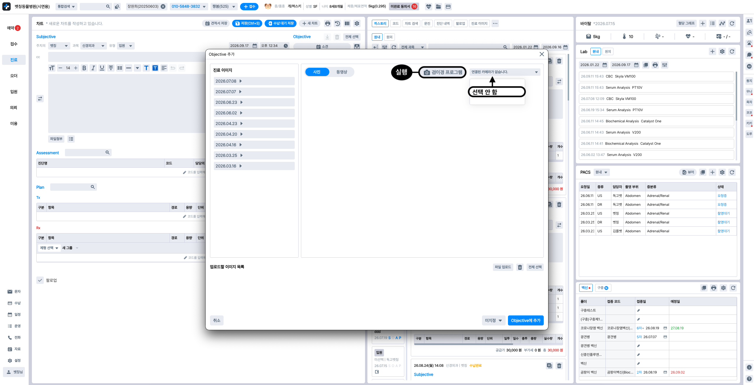Click the Lab panel settings gear
Screen dimensions: 754x385
(x=722, y=52)
